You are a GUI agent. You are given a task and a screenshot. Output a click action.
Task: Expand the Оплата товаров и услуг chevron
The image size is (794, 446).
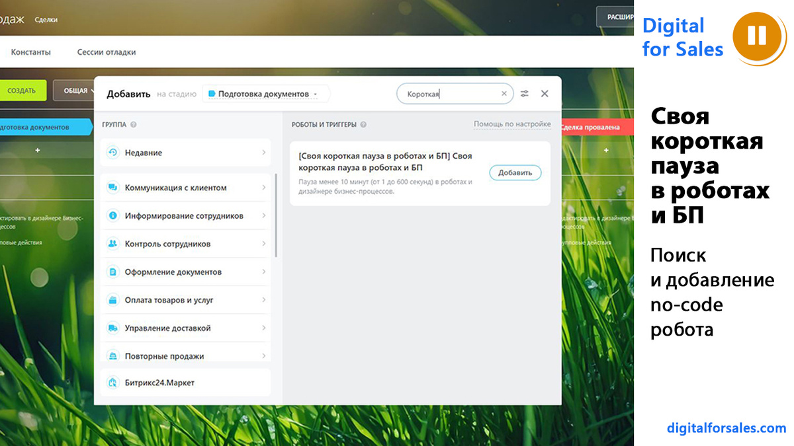click(x=263, y=300)
